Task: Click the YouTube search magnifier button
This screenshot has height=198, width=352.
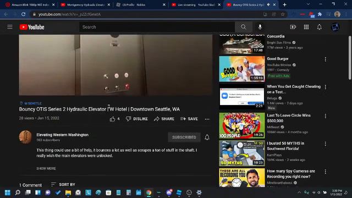Action: (x=243, y=27)
